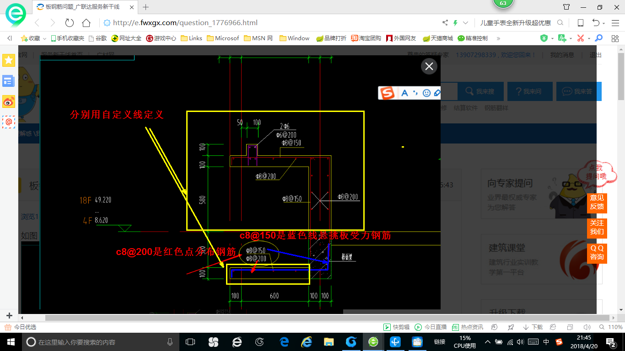The image size is (625, 351).
Task: Open sidebar Weibo icon
Action: (9, 101)
